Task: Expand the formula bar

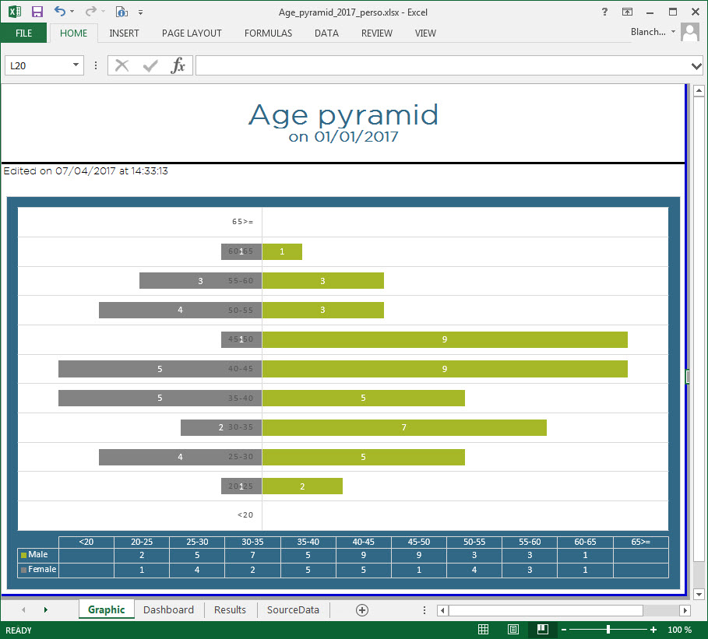Action: (x=697, y=65)
